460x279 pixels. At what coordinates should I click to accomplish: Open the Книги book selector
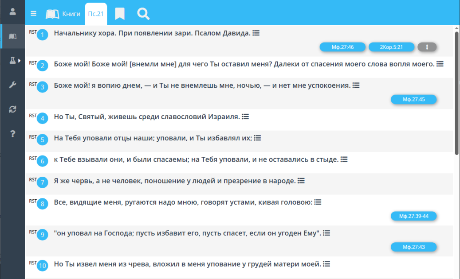point(63,14)
